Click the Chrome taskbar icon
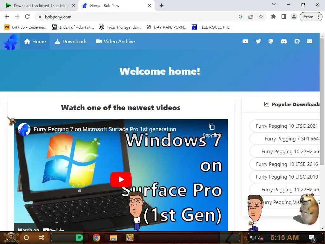This screenshot has width=325, height=244. 96,238
